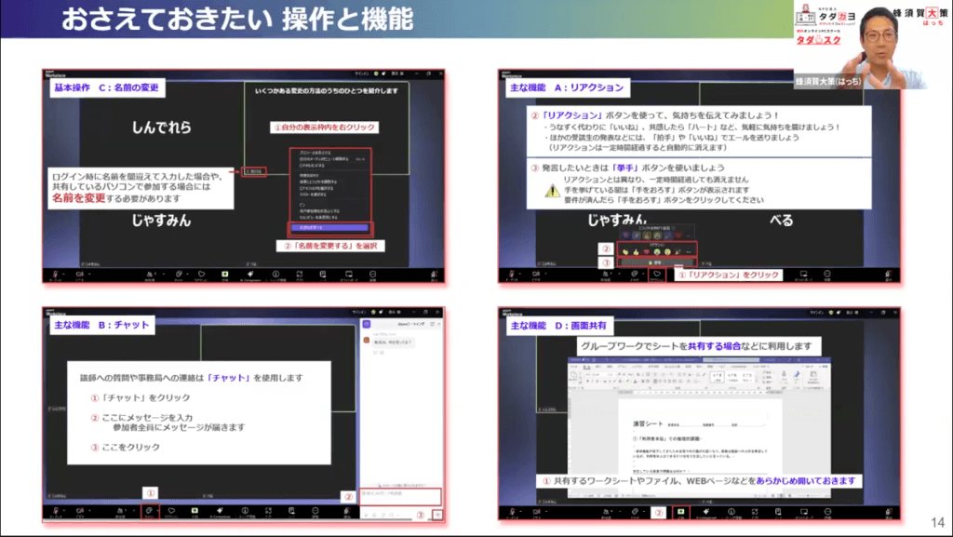The width and height of the screenshot is (953, 537).
Task: Click the chat message input field
Action: click(x=398, y=494)
